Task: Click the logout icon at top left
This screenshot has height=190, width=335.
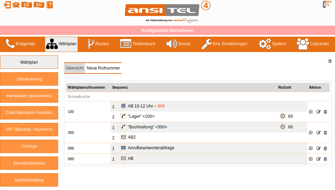Action: tap(7, 5)
